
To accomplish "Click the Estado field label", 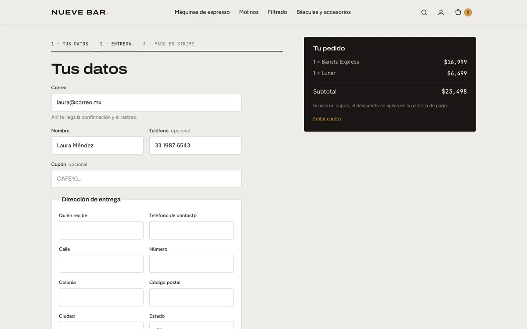I will tap(157, 316).
